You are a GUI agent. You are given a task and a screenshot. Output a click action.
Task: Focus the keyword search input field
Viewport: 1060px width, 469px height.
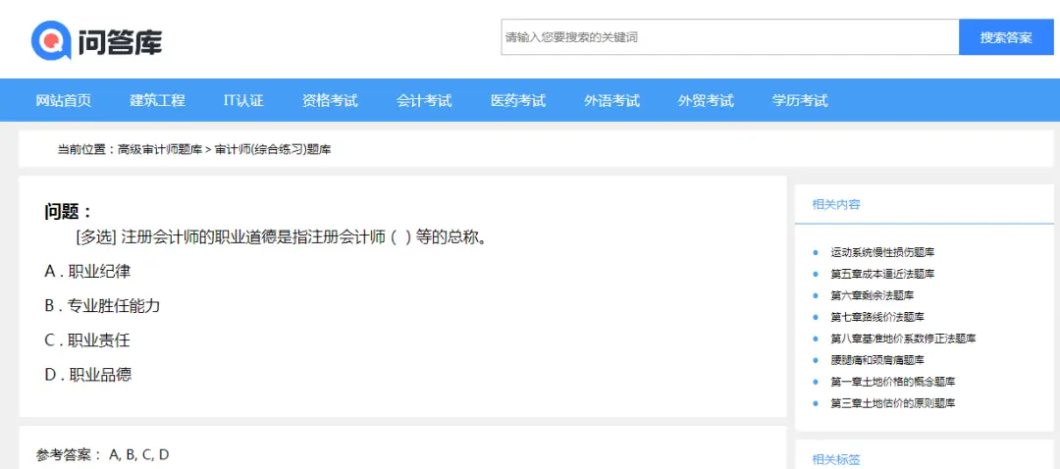coord(729,37)
